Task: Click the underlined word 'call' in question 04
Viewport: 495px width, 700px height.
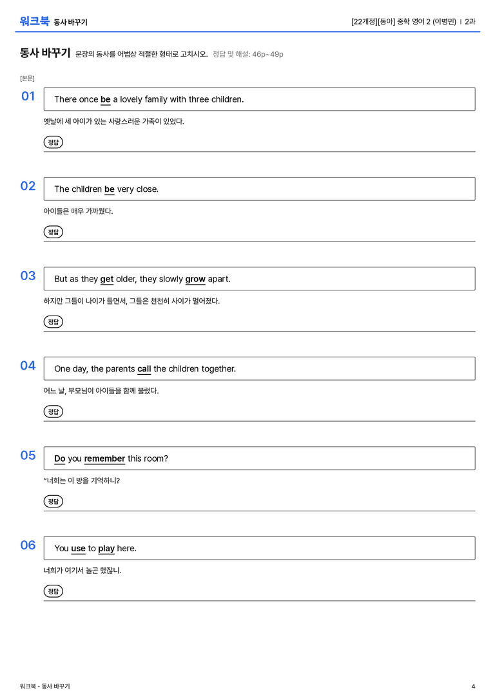Action: pos(144,369)
